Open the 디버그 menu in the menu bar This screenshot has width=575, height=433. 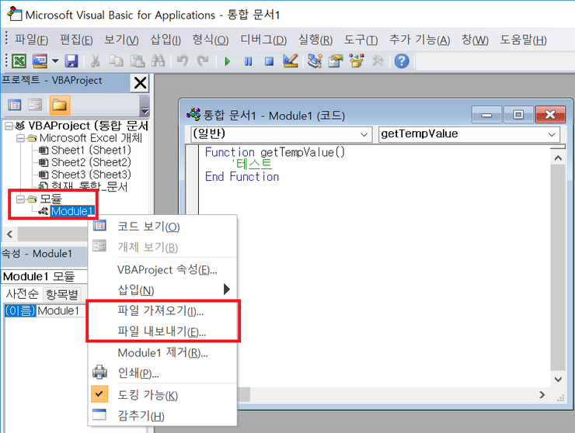tap(263, 40)
